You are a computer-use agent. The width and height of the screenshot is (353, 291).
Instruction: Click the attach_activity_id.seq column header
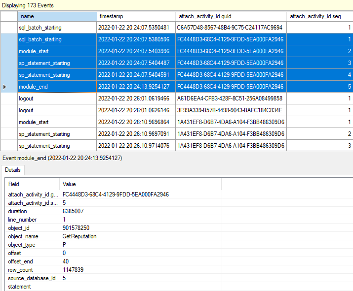click(x=319, y=16)
